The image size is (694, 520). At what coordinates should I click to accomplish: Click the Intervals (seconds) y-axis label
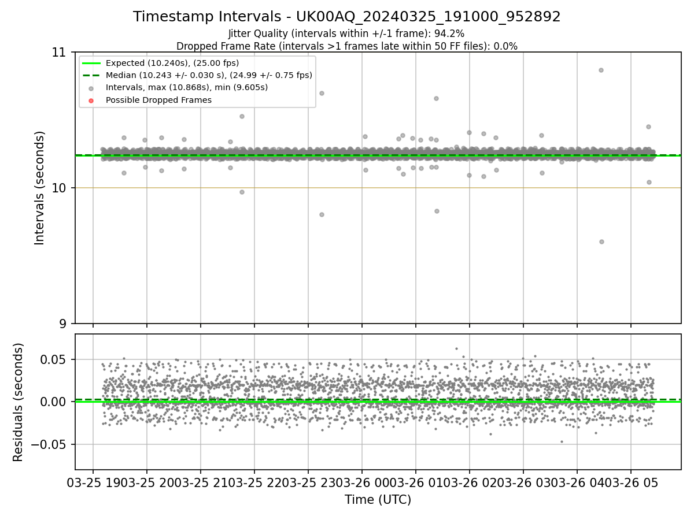click(x=39, y=188)
